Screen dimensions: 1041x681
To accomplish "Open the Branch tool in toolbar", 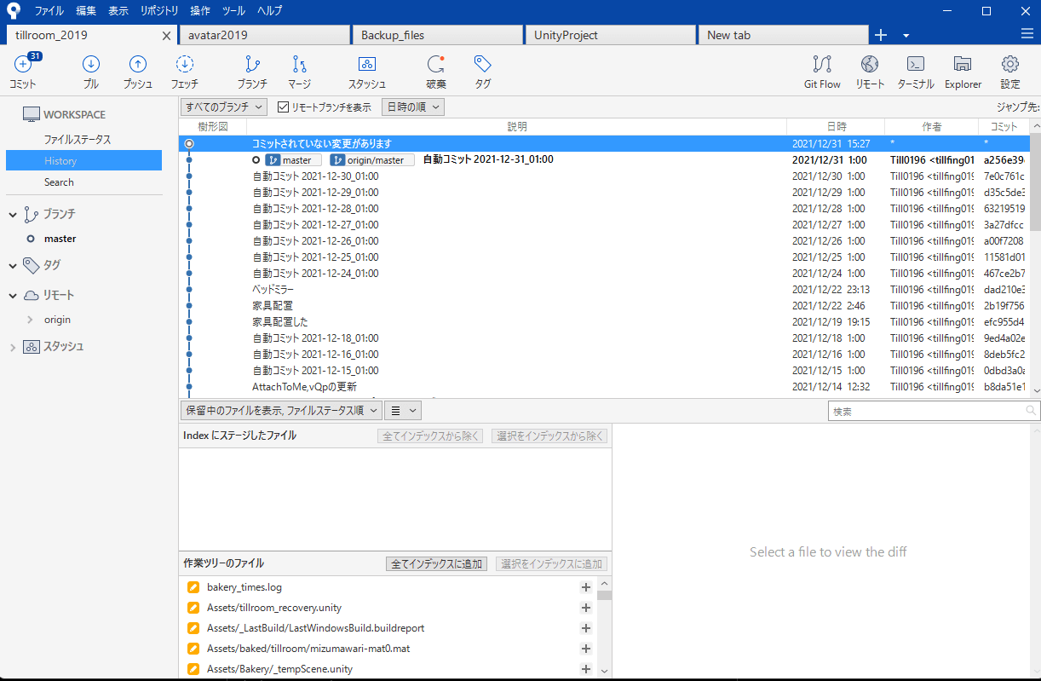I will 252,66.
